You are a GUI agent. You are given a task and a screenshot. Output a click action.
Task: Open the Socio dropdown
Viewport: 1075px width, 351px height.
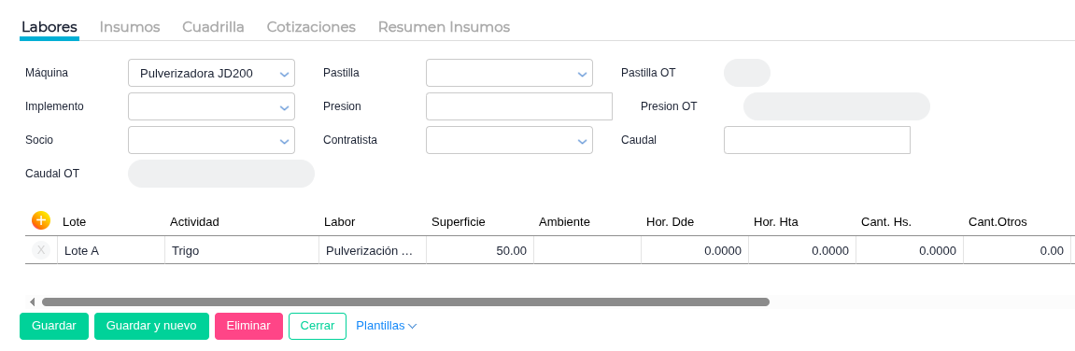(211, 140)
